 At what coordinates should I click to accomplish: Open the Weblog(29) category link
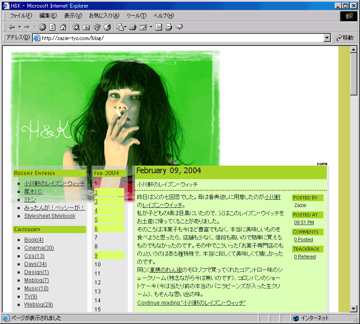point(39,305)
